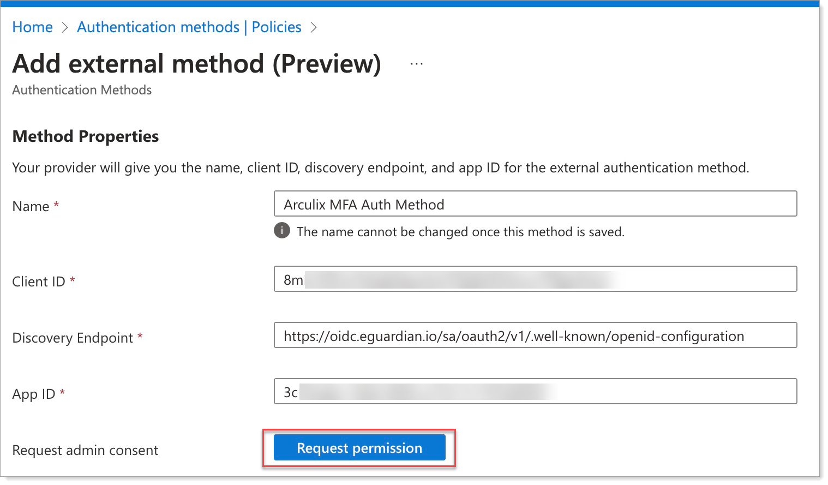Click into the App ID field

535,391
